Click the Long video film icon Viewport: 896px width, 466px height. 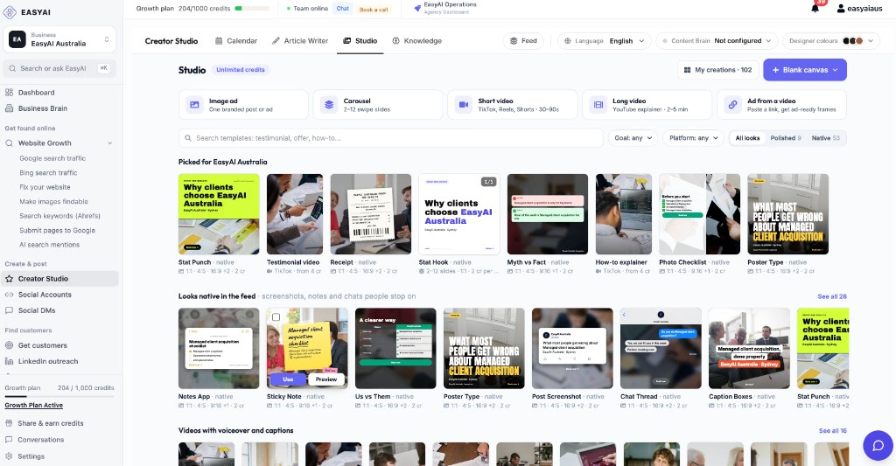(598, 105)
